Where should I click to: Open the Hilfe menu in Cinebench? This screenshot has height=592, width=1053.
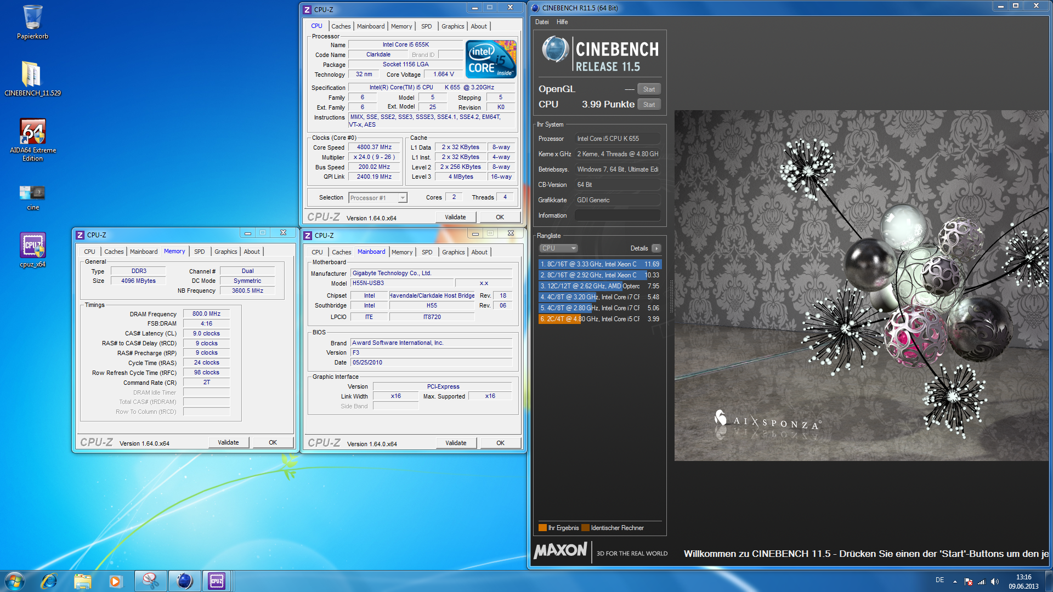click(x=562, y=22)
